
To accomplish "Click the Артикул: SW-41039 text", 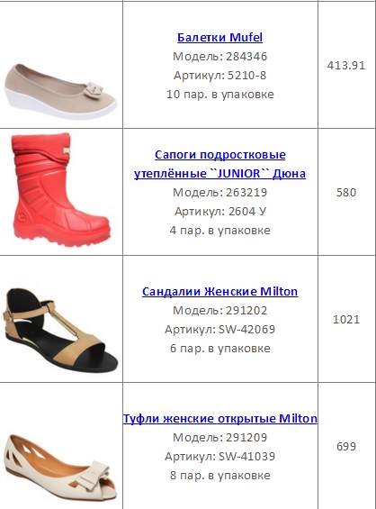I will tap(219, 457).
